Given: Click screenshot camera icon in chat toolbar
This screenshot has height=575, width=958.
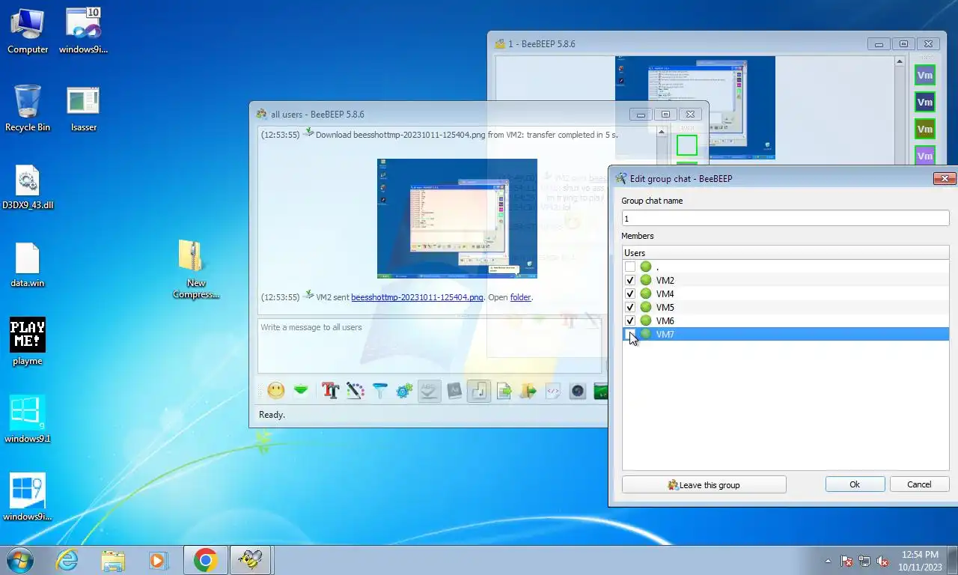Looking at the screenshot, I should click(577, 390).
